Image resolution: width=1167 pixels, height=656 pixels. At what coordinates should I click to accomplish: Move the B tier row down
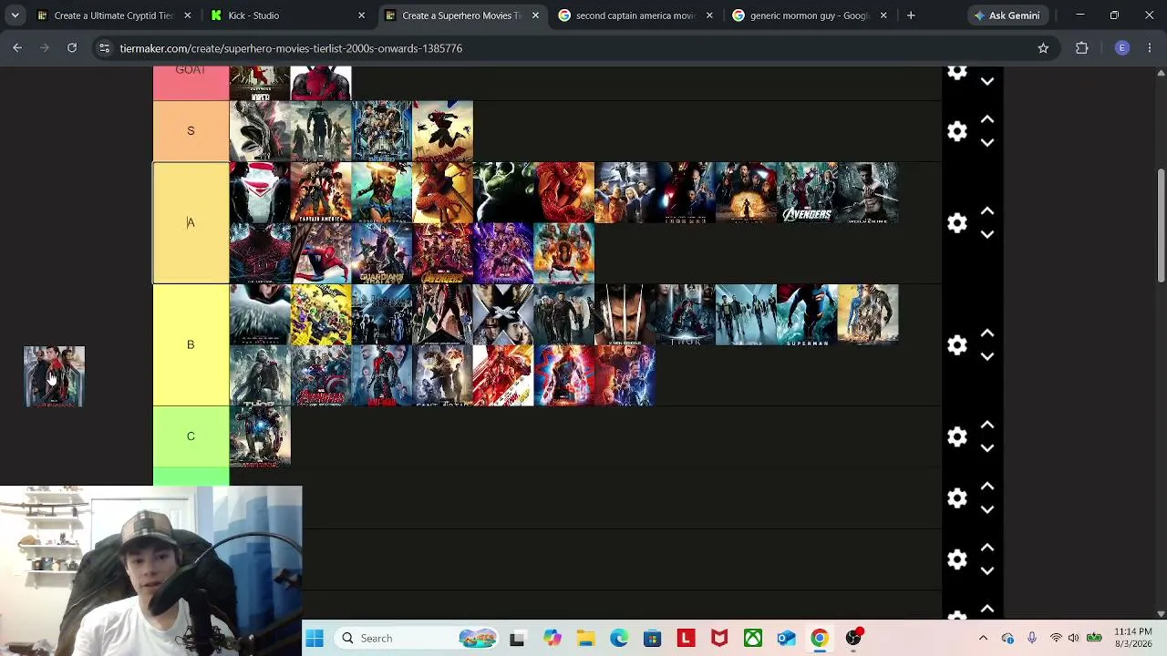[x=987, y=356]
